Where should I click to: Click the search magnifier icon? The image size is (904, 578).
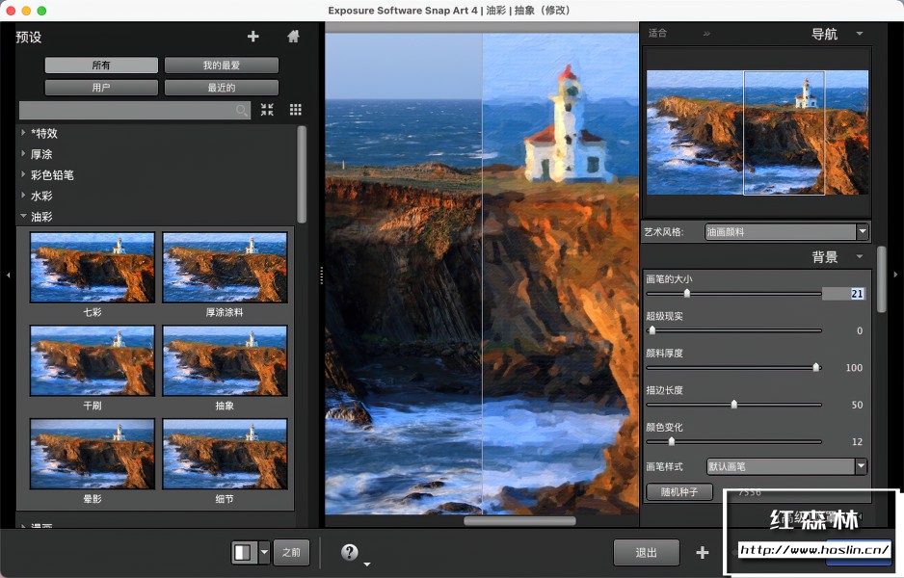click(x=241, y=110)
